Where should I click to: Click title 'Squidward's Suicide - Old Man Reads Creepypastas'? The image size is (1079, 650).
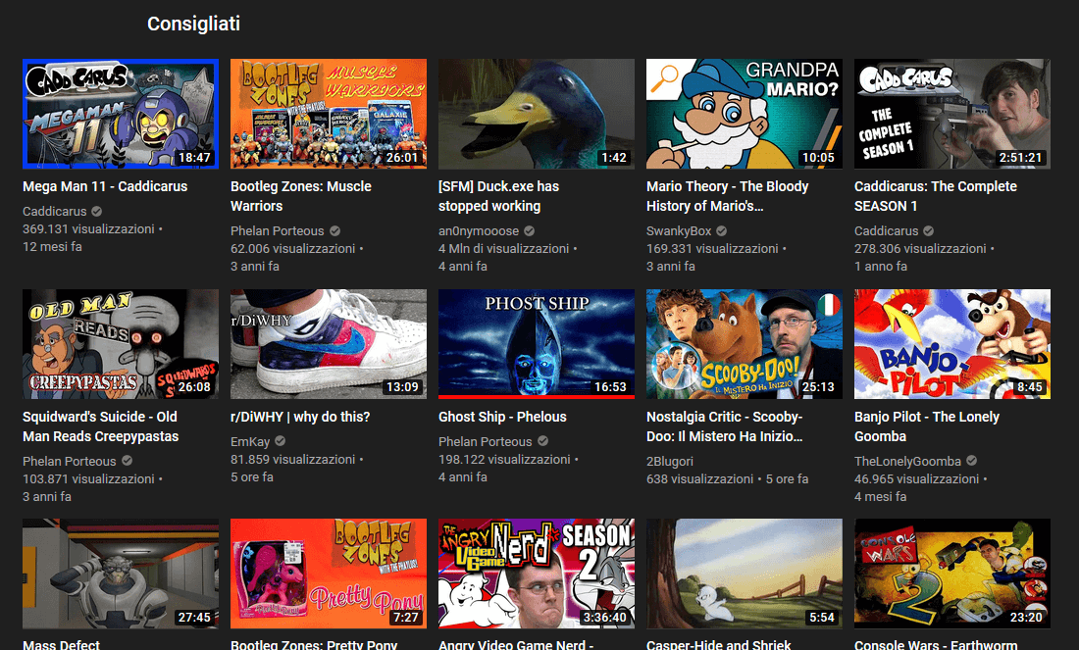(x=100, y=426)
